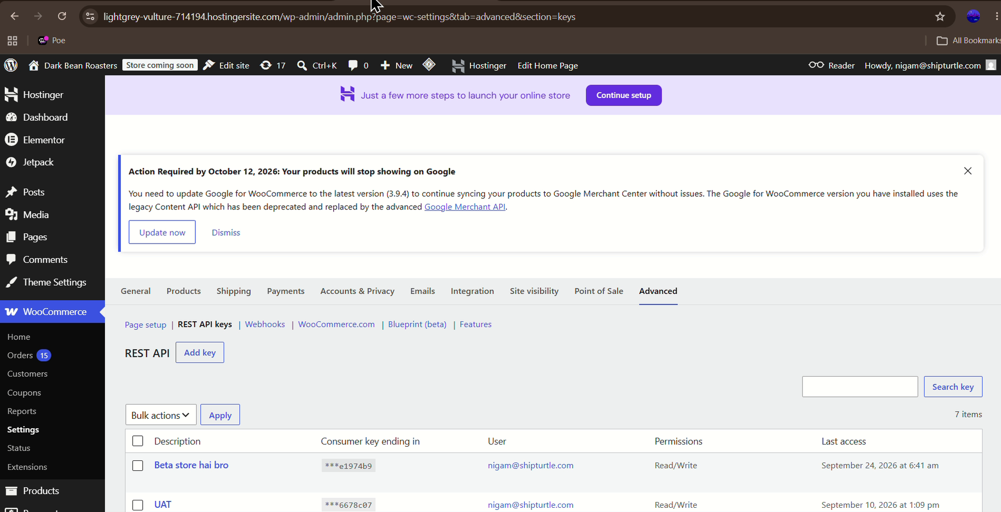Tick the select-all checkbox in table header

(x=138, y=441)
